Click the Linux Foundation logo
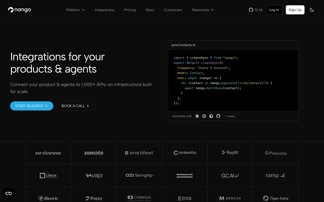Viewport: 324px width, 202px height. [x=48, y=175]
